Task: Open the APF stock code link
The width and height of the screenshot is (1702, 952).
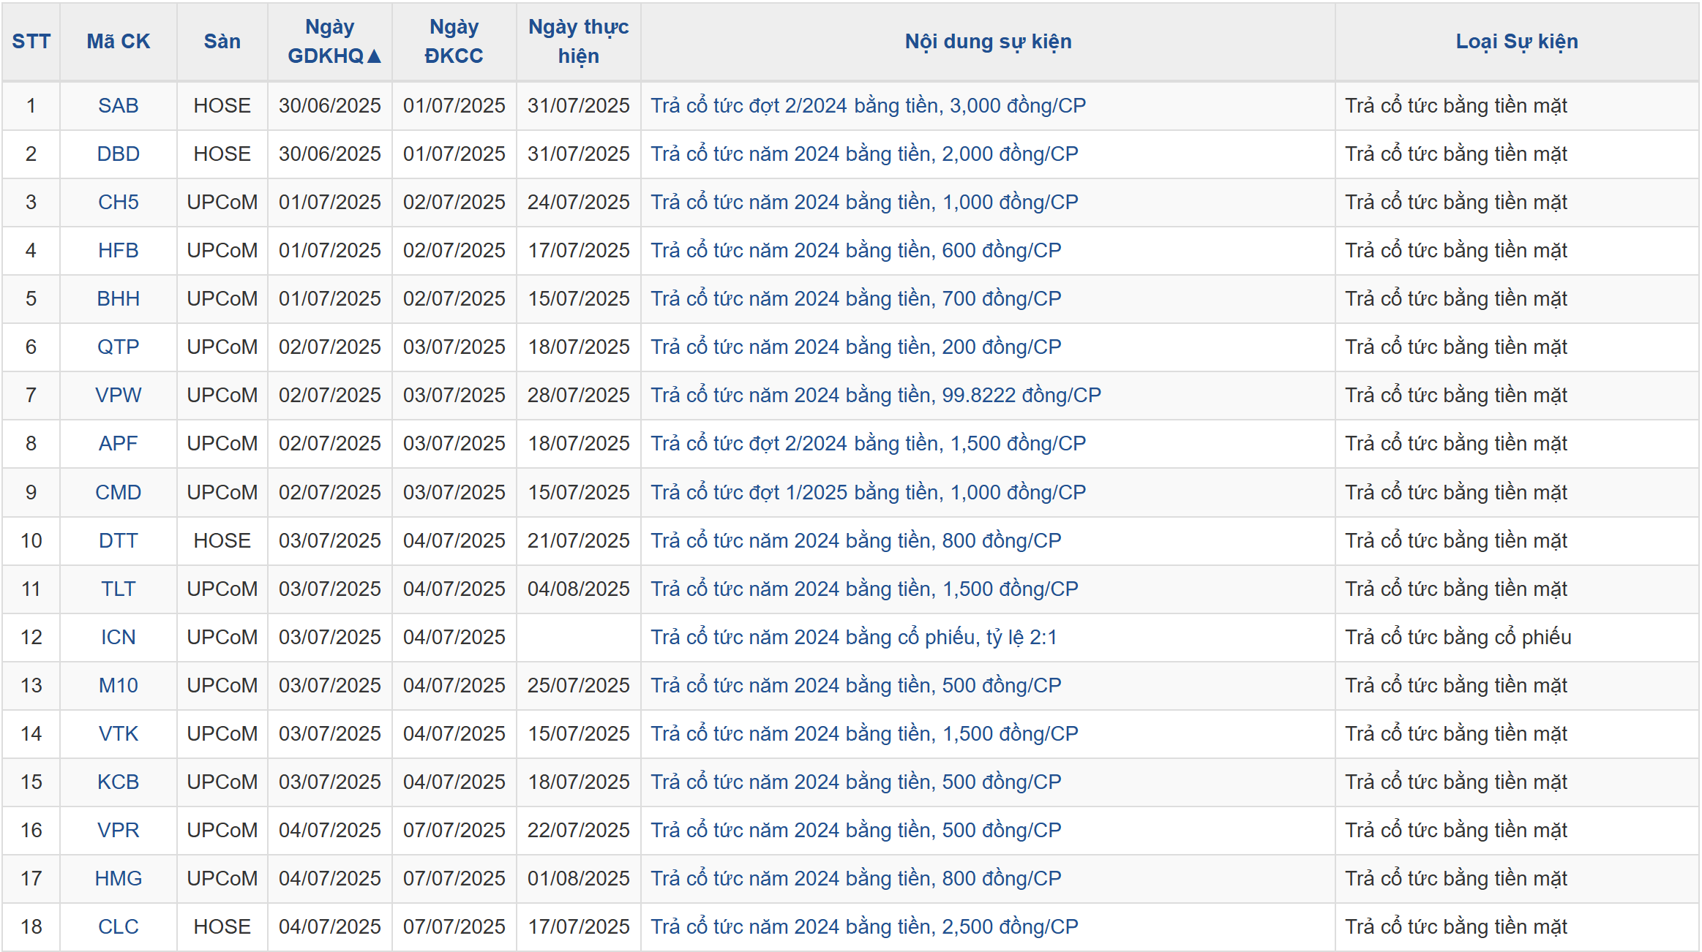Action: click(118, 444)
